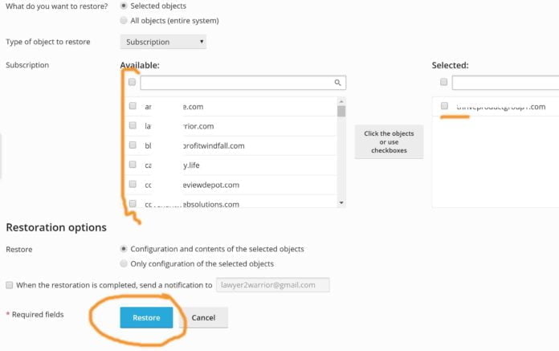559x351 pixels.
Task: Click the notification email address field
Action: pos(273,285)
